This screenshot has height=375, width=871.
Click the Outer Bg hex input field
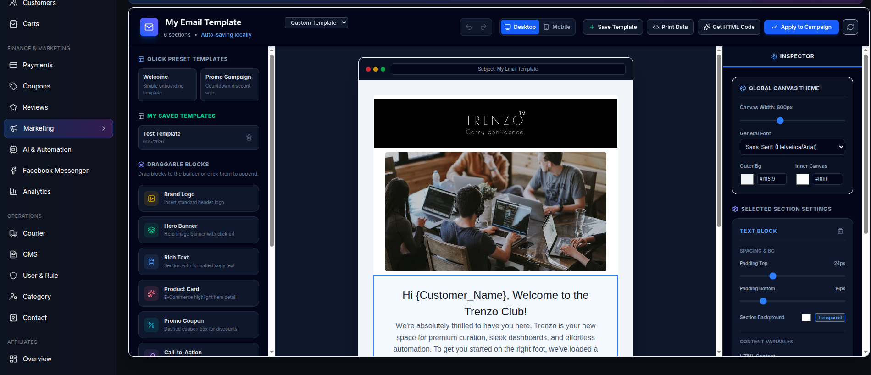(x=771, y=179)
